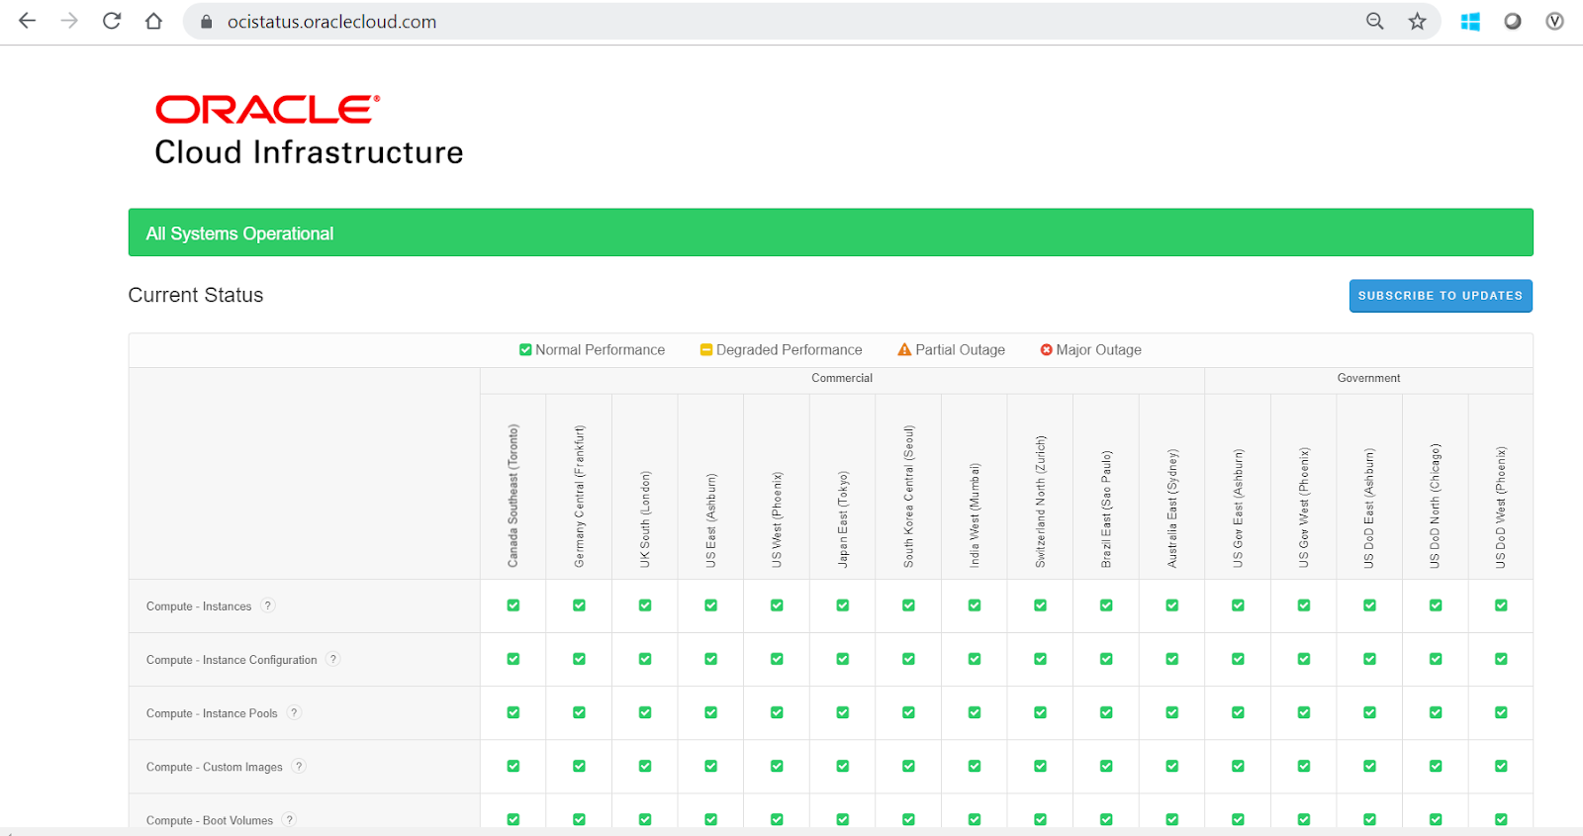Image resolution: width=1583 pixels, height=836 pixels.
Task: Open the round gray extension icon
Action: point(1513,21)
